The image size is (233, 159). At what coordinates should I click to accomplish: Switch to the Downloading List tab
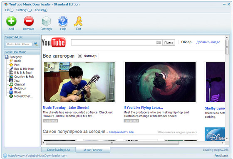click(59, 150)
